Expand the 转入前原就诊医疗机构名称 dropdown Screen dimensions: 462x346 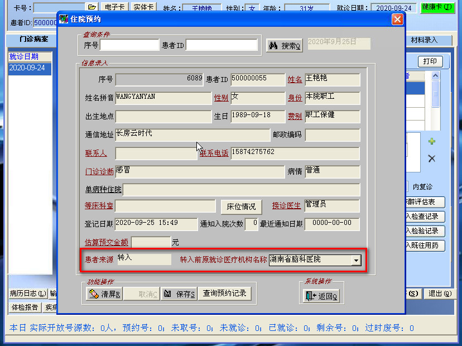tap(355, 260)
